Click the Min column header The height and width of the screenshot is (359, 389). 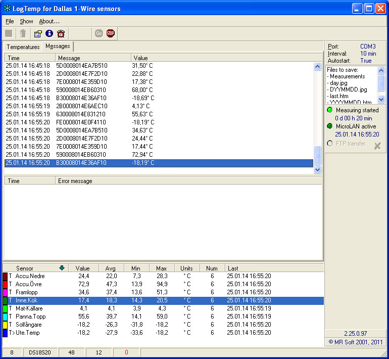pyautogui.click(x=136, y=268)
